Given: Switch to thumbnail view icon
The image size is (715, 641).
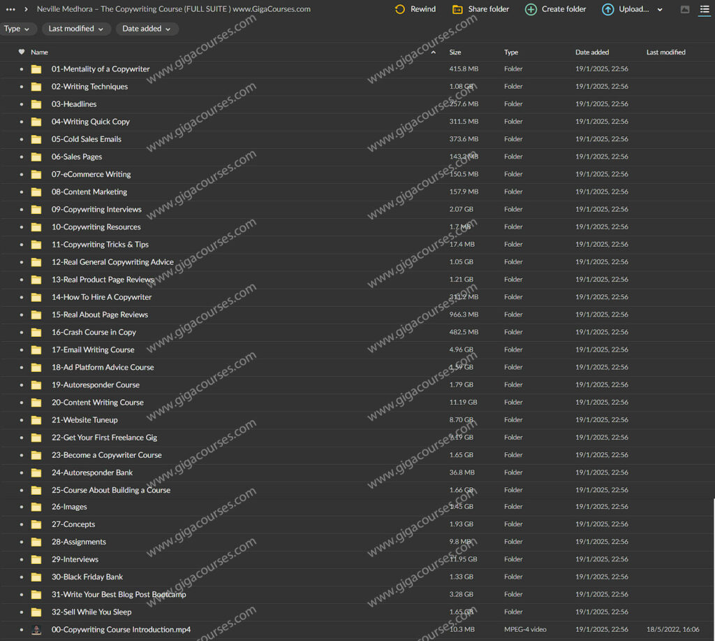Looking at the screenshot, I should pos(685,9).
